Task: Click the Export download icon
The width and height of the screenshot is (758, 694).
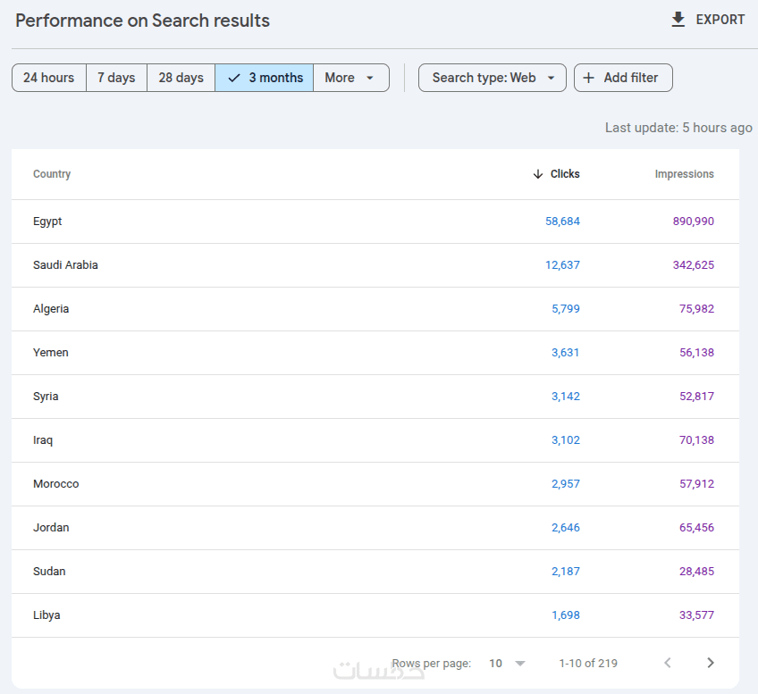Action: pyautogui.click(x=678, y=20)
